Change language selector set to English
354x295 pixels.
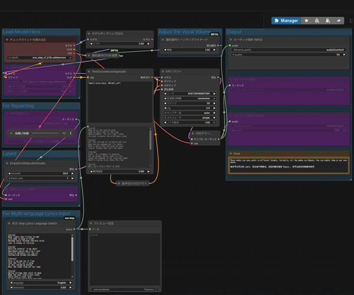point(41,283)
